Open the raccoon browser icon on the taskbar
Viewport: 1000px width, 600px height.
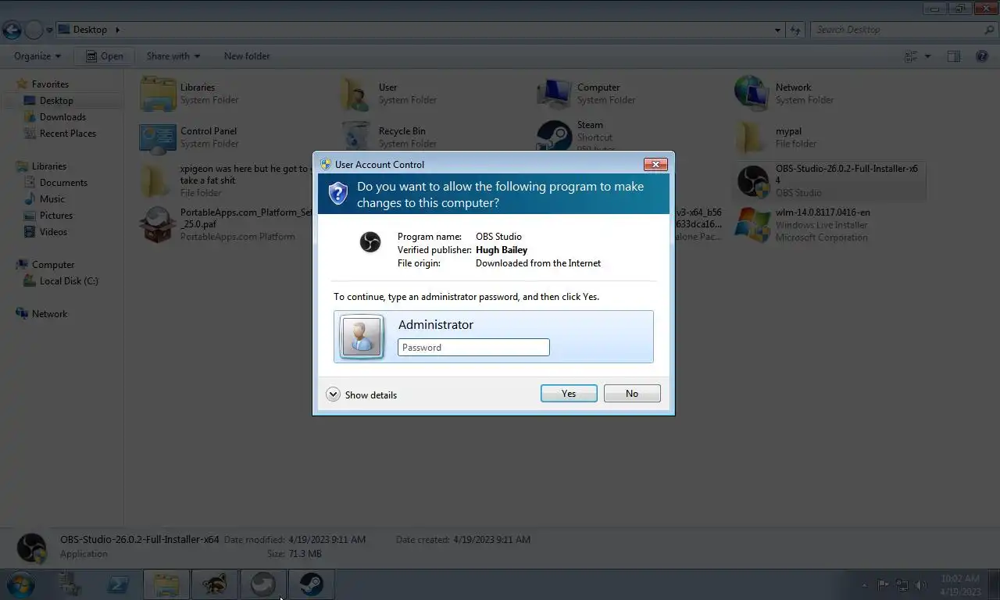coord(214,584)
